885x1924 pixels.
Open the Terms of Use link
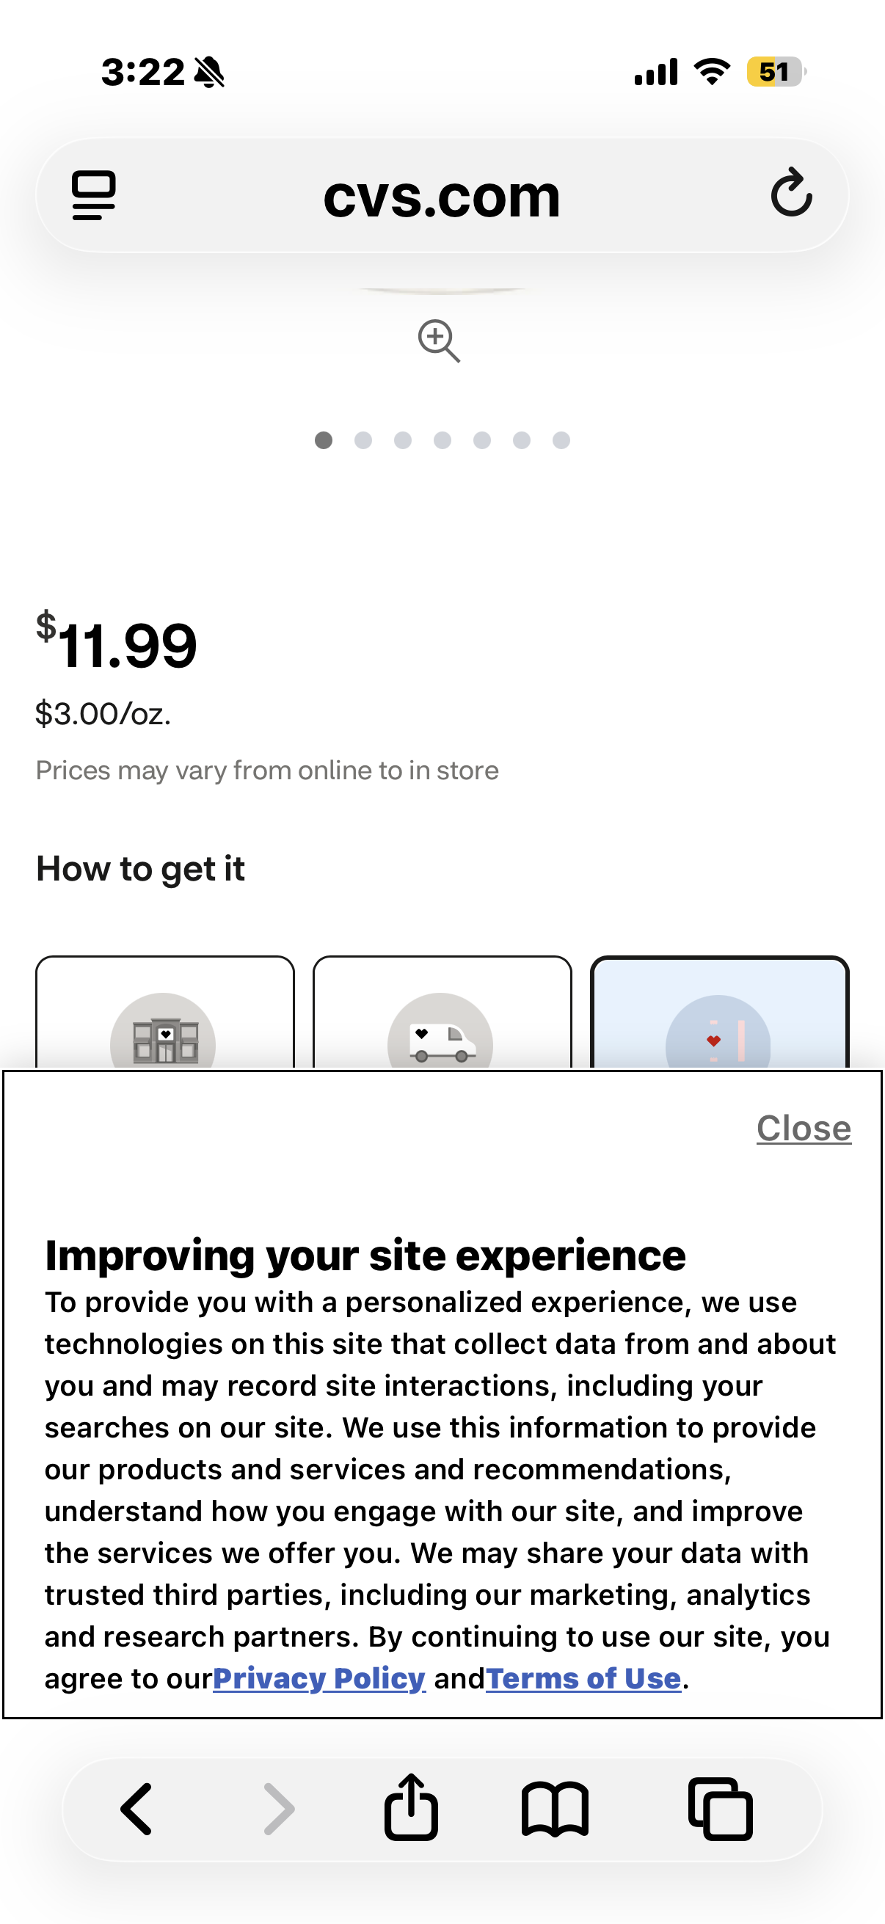click(583, 1678)
